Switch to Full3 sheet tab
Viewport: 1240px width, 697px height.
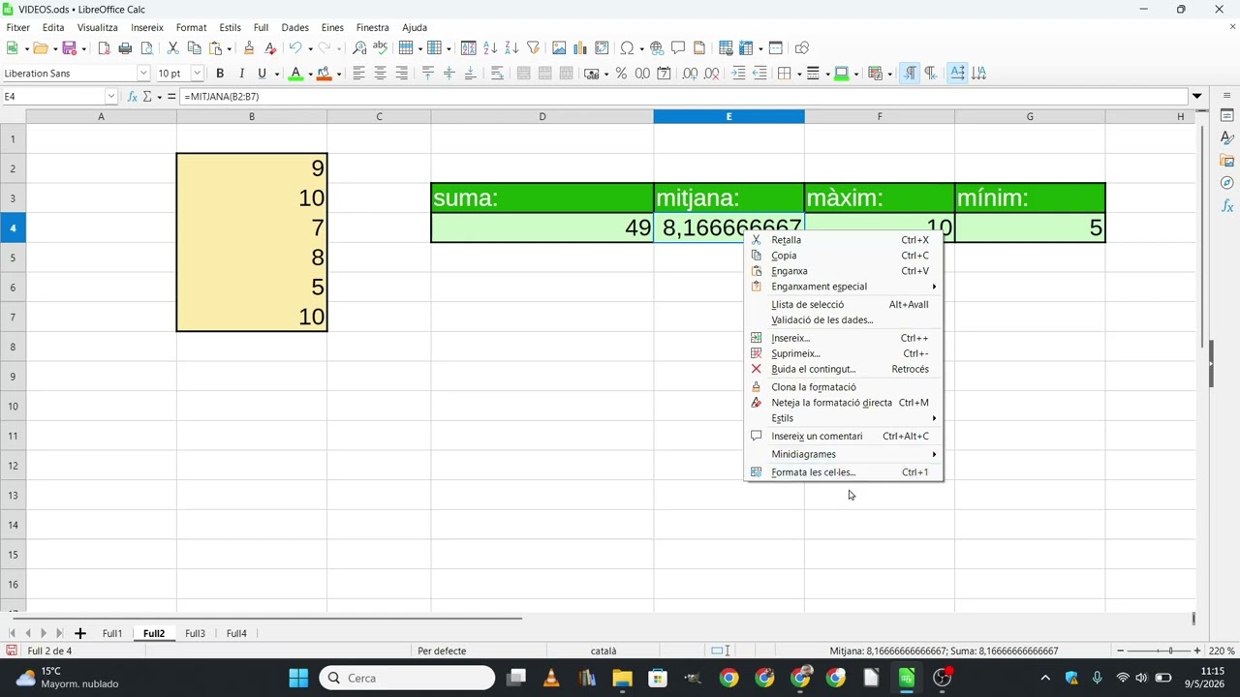(x=195, y=633)
